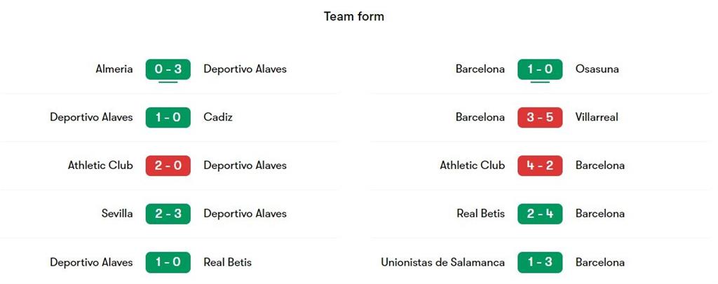Click the 0 - 3 Almeria vs Alaves score

168,69
